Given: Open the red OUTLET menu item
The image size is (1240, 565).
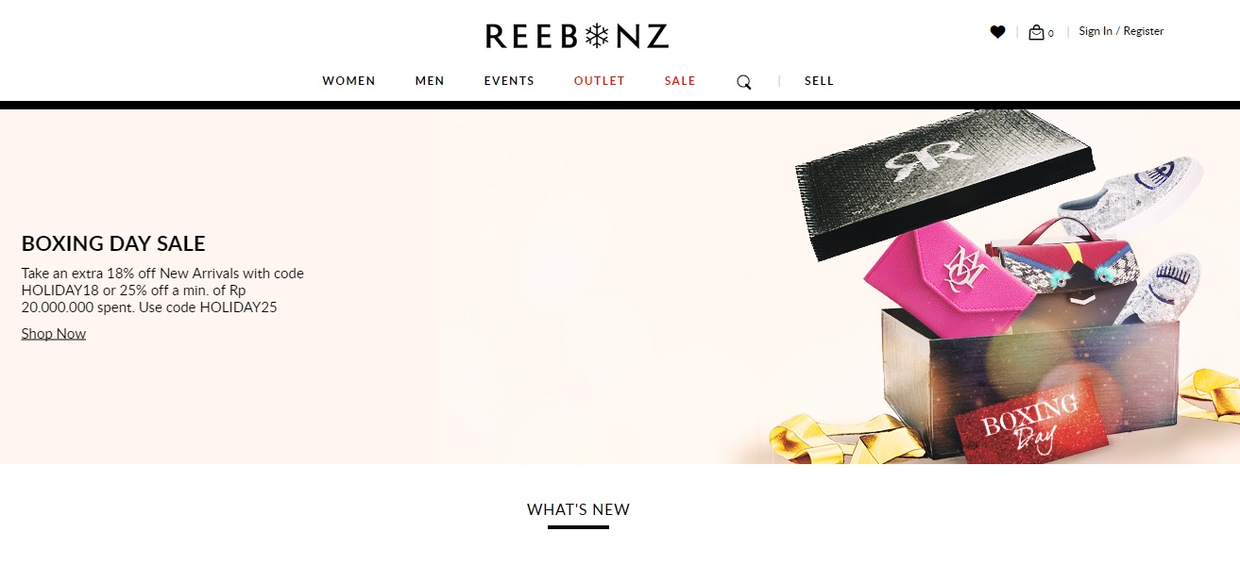Looking at the screenshot, I should point(600,81).
